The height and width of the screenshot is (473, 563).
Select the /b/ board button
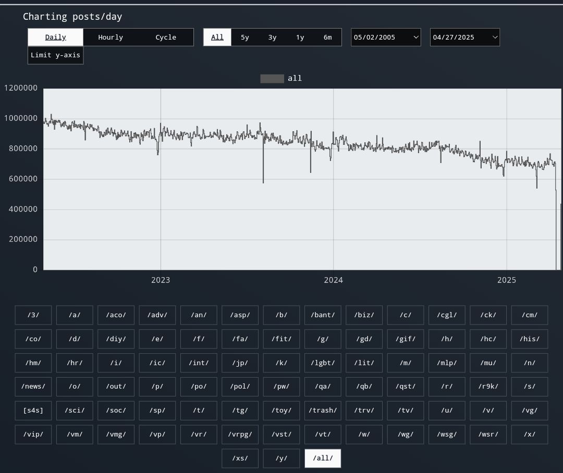(x=281, y=315)
